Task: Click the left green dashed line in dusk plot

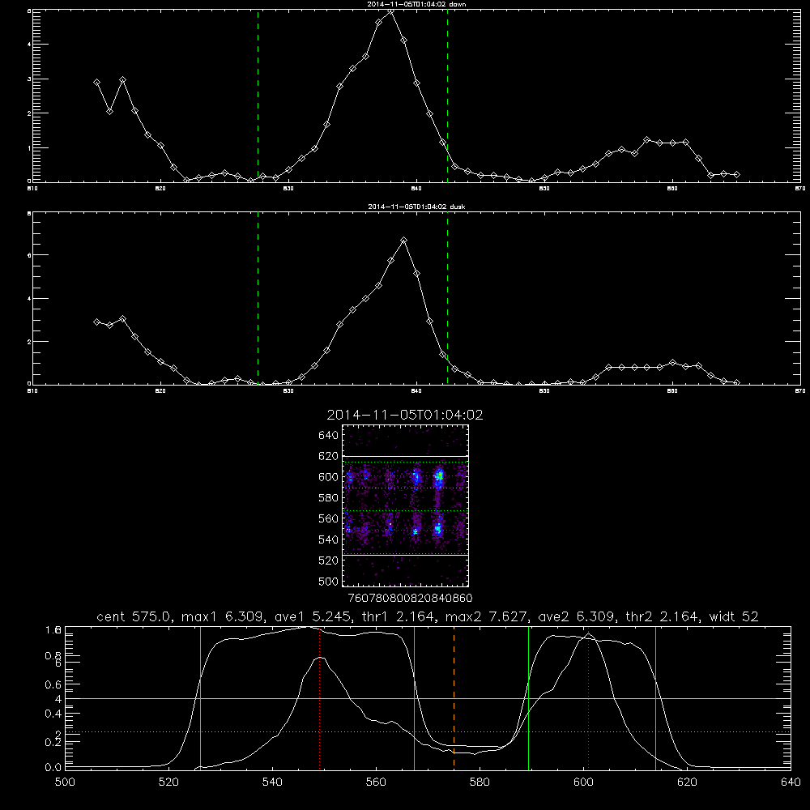Action: point(258,298)
